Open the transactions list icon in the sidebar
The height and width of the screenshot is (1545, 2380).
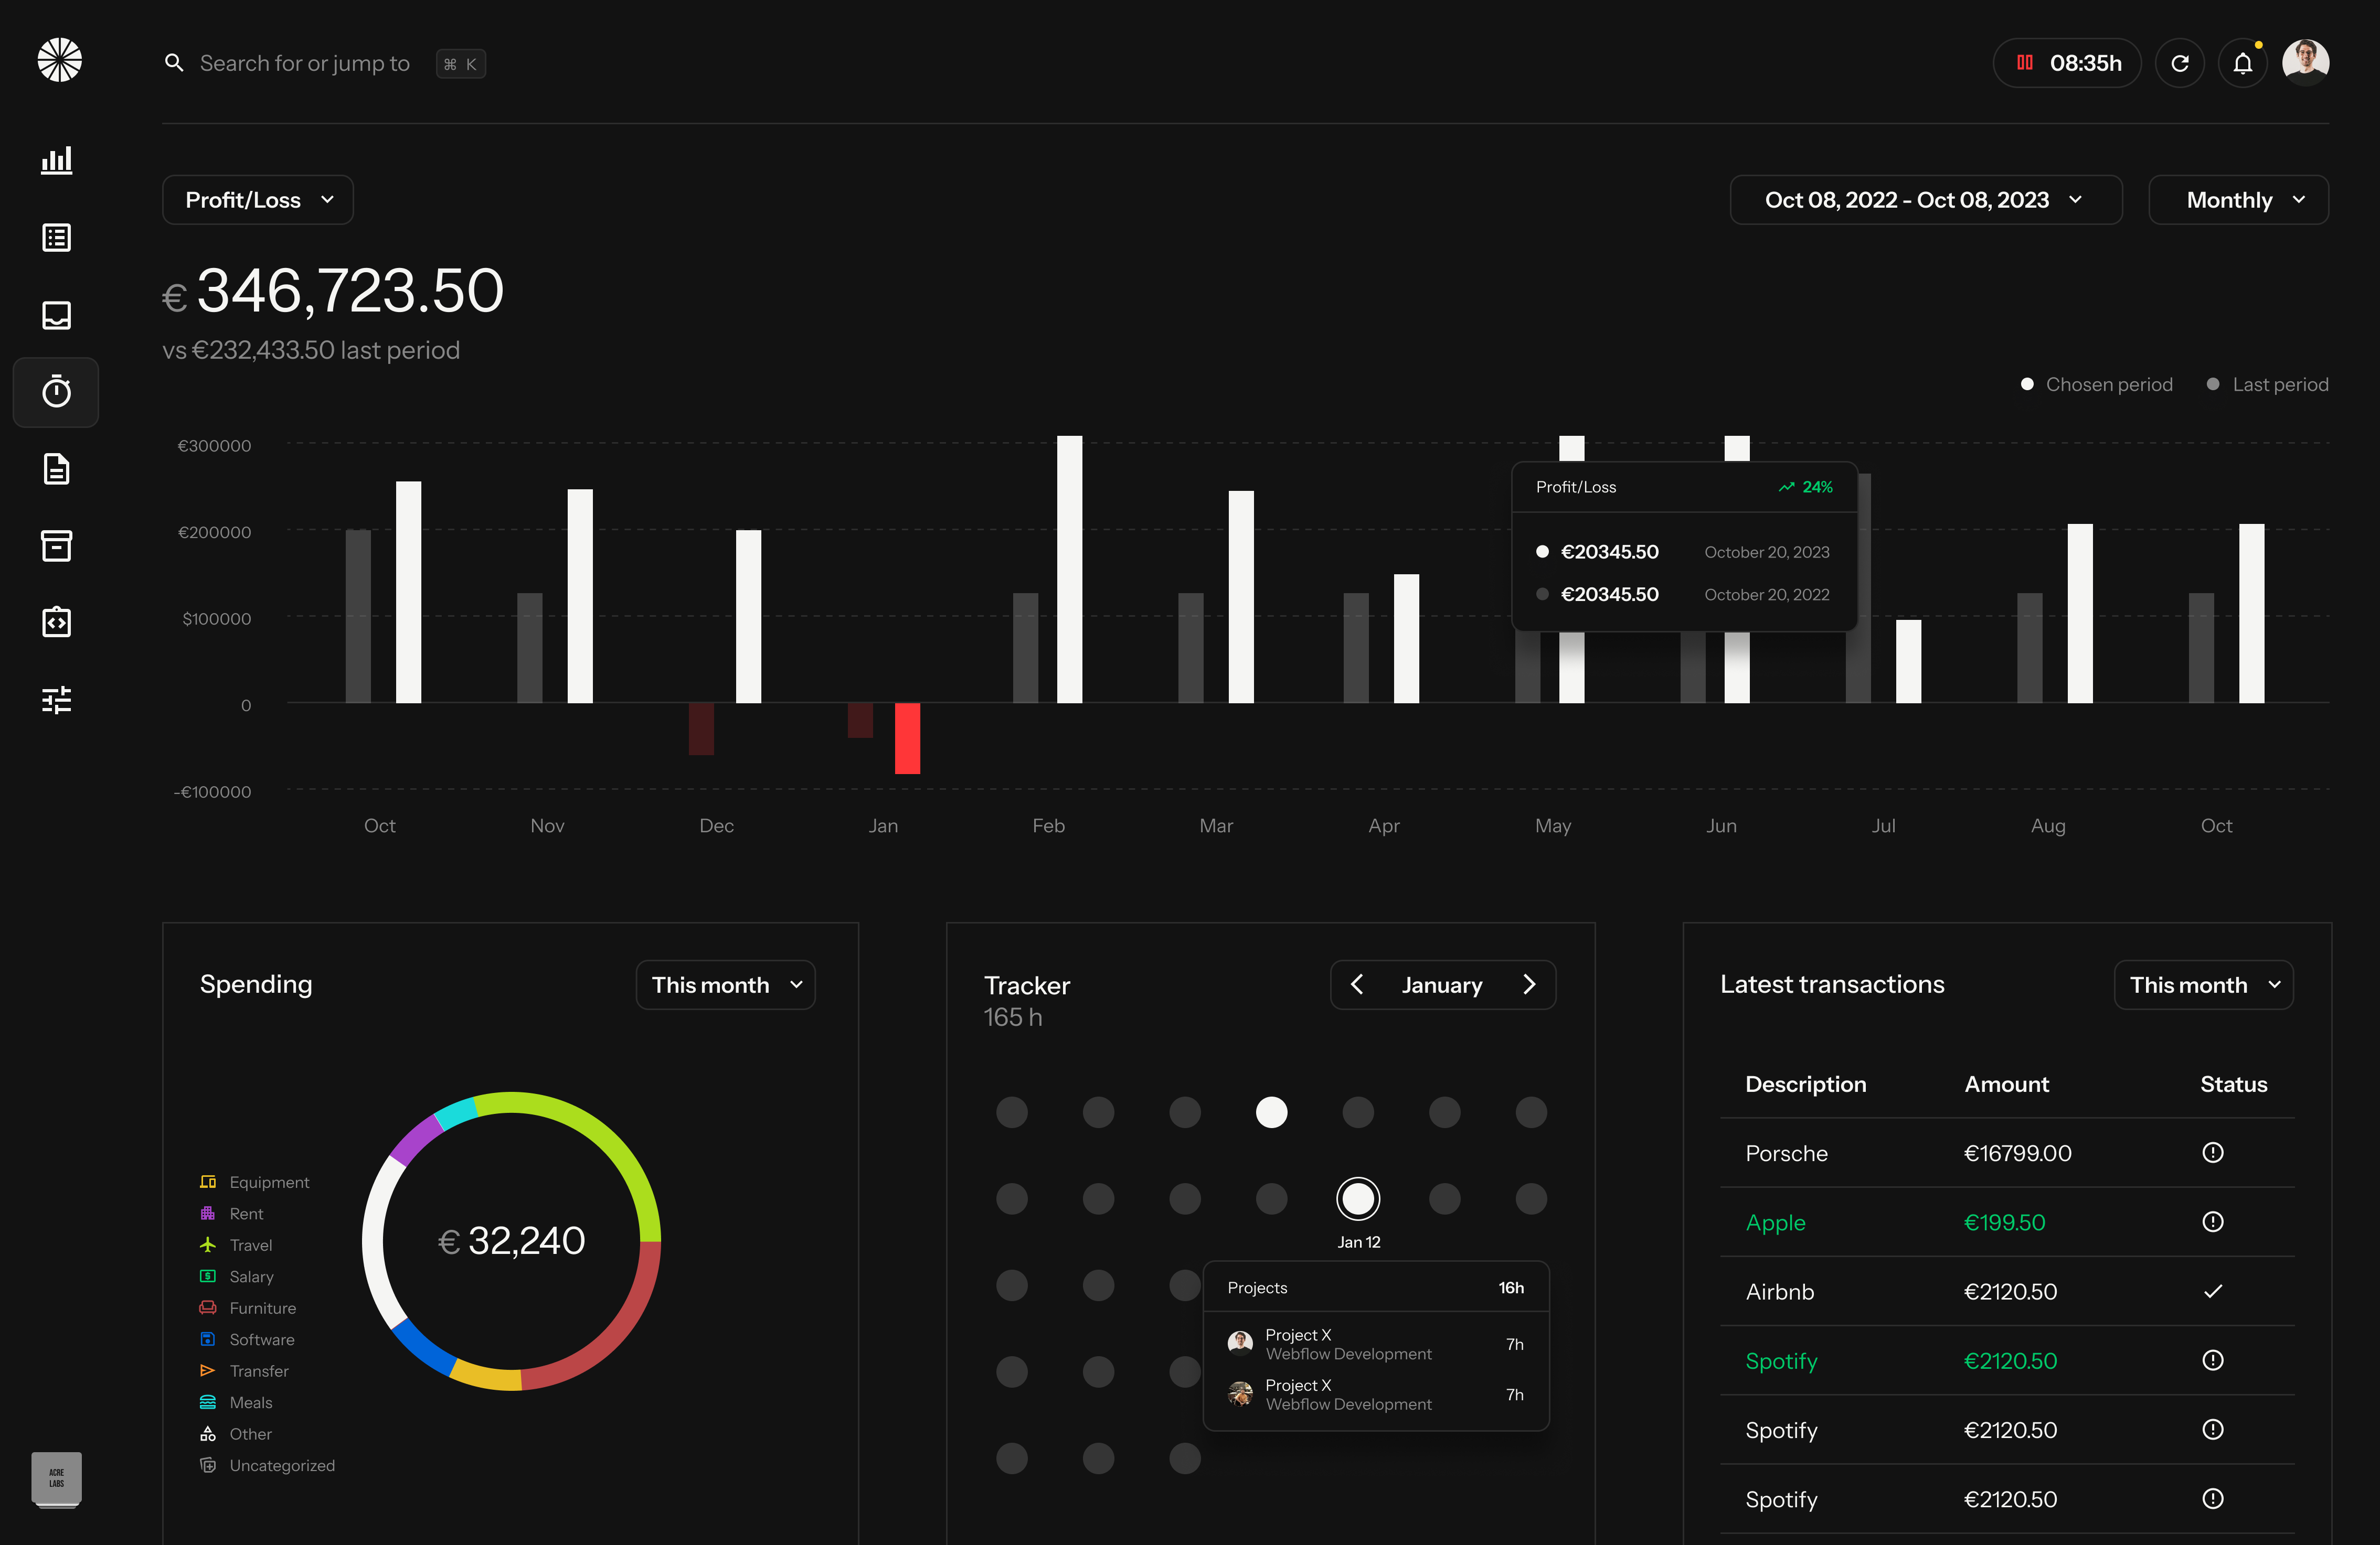(x=56, y=238)
